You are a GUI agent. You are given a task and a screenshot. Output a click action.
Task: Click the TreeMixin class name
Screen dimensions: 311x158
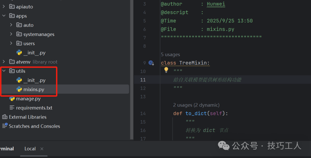193,63
